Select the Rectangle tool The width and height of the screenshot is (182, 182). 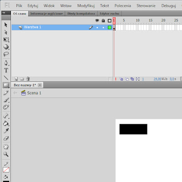(6, 85)
